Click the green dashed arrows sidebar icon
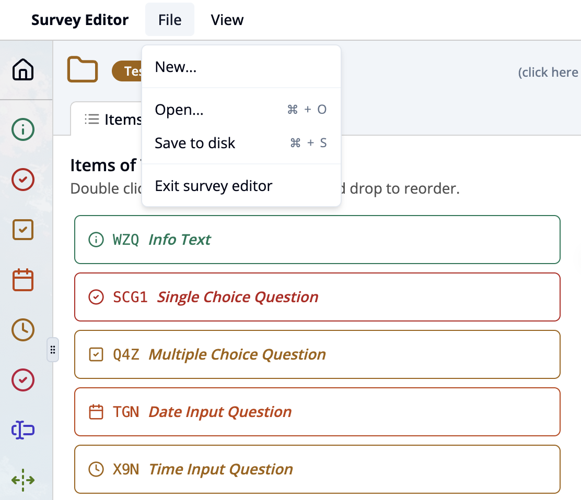Viewport: 581px width, 500px height. point(23,480)
